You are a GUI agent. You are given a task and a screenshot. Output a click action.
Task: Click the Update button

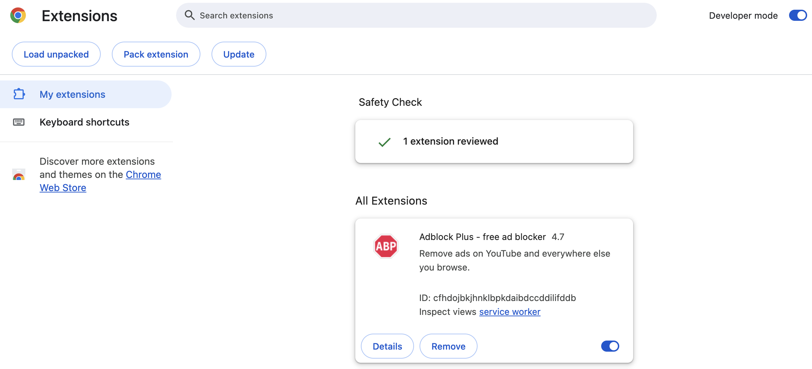coord(239,54)
